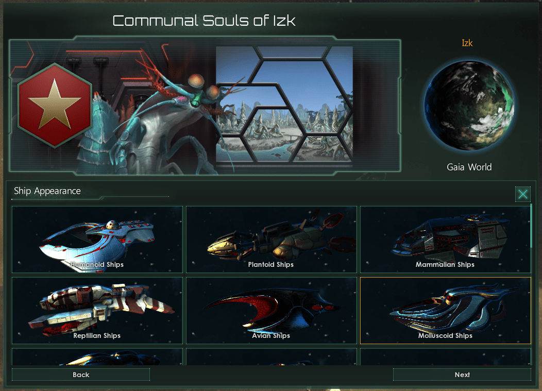Select the highlighted Molluscoid Ships option
Screen dimensions: 542x391
click(x=446, y=311)
